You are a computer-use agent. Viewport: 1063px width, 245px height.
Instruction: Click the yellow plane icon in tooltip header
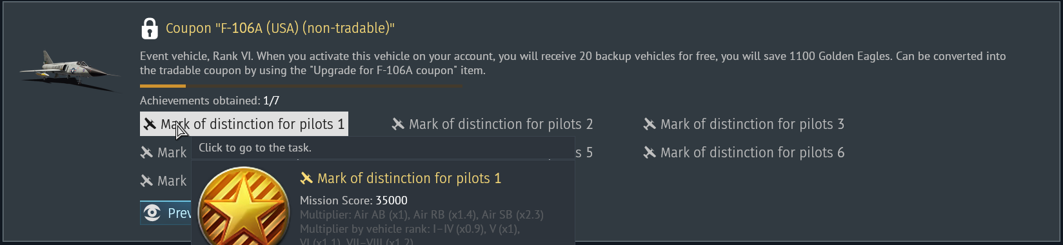(306, 178)
